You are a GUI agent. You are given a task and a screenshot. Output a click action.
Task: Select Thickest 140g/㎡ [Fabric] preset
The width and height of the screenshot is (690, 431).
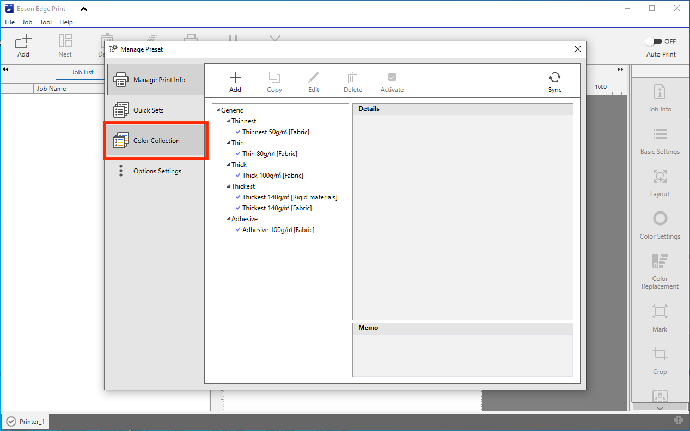point(277,208)
